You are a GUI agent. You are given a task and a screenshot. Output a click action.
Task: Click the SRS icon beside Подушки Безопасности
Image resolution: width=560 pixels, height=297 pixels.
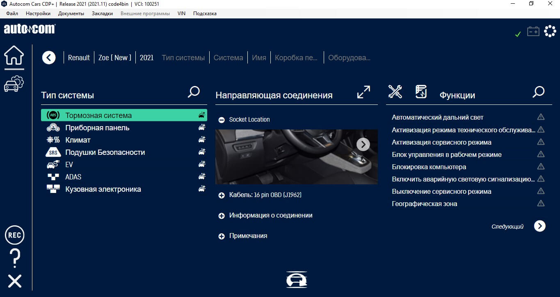coord(53,152)
